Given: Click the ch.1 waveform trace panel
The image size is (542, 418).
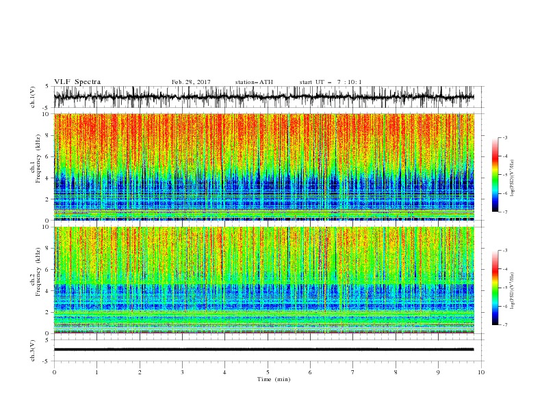Looking at the screenshot, I should (x=268, y=97).
